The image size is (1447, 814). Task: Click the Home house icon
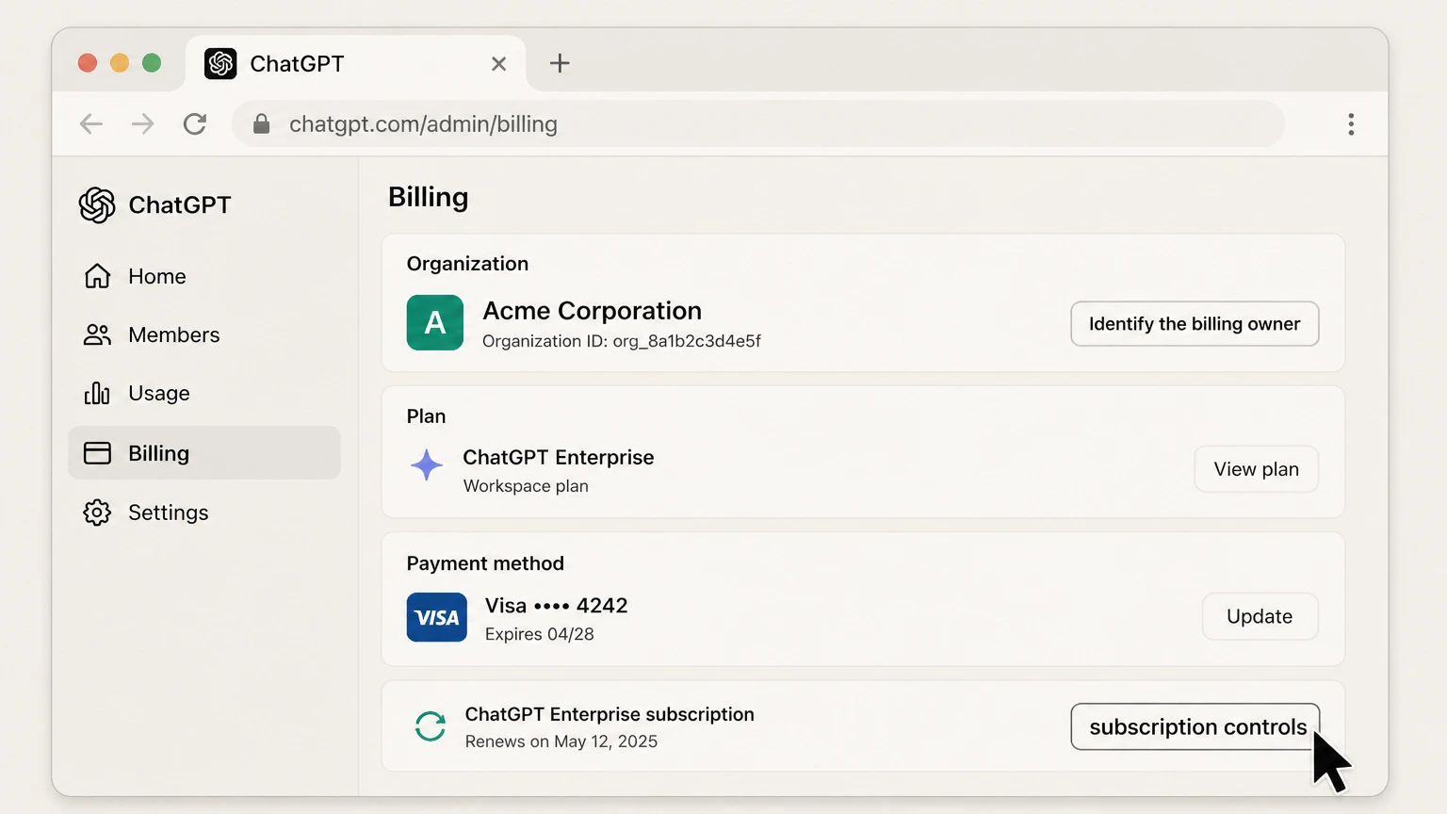click(x=97, y=276)
